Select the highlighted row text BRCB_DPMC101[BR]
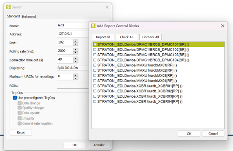 click(143, 44)
